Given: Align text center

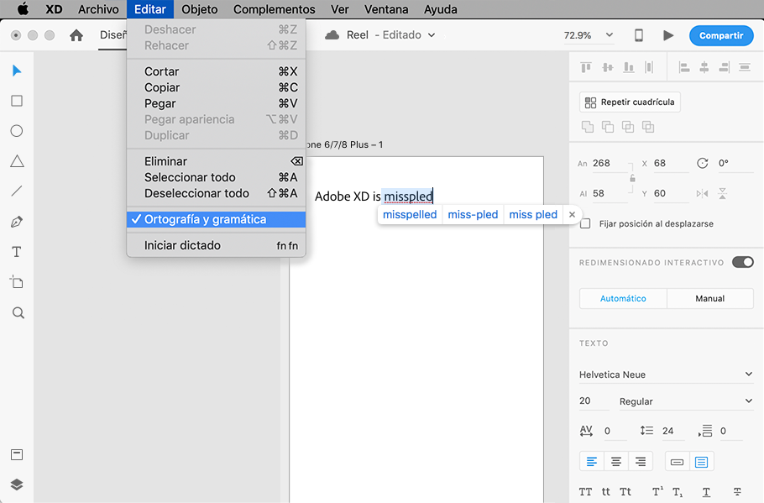Looking at the screenshot, I should tap(616, 462).
